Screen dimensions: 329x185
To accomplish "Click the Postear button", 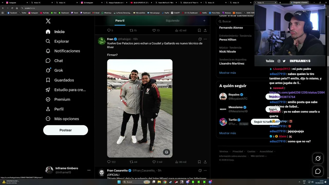I will coord(66,130).
